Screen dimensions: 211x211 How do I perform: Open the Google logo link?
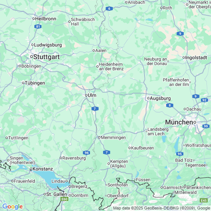[13, 207]
